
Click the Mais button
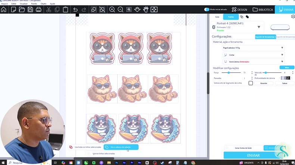[x=287, y=67]
